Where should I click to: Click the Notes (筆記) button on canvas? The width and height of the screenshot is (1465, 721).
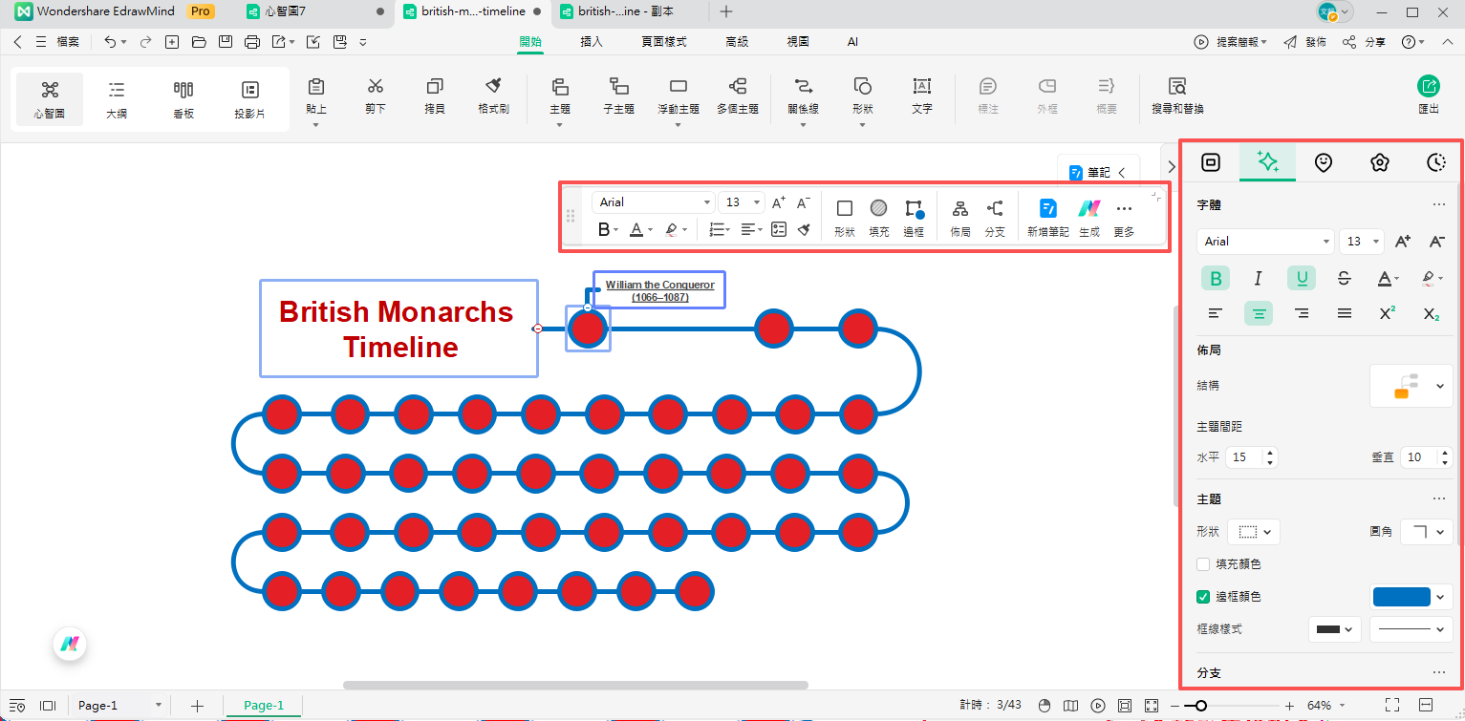[1097, 173]
